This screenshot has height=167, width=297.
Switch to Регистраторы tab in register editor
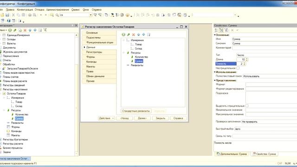pos(99,52)
